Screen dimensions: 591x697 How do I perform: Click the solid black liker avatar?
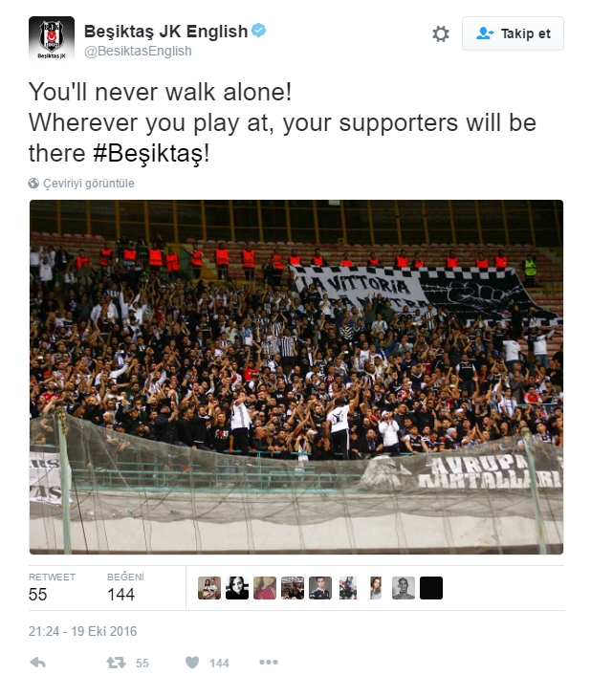point(431,588)
